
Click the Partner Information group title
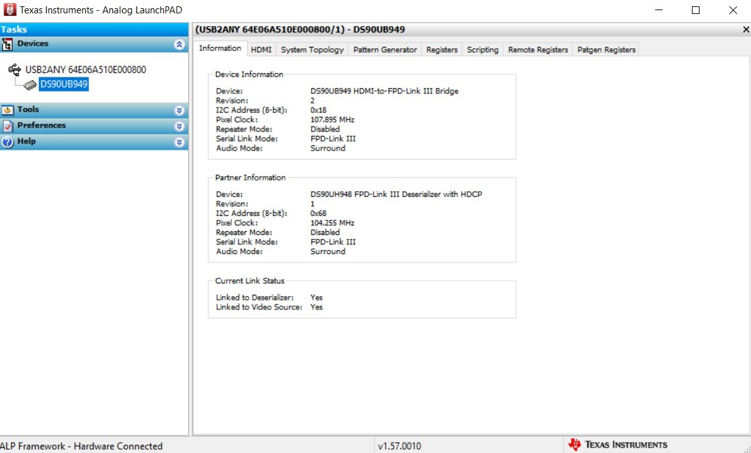click(x=250, y=178)
